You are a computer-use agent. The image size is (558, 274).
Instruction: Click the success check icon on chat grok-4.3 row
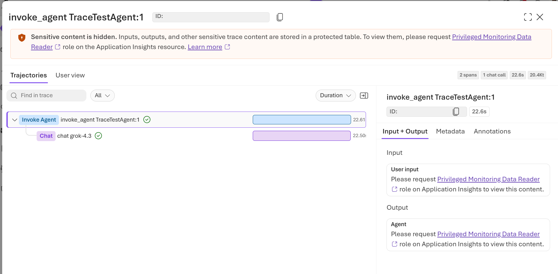click(98, 136)
